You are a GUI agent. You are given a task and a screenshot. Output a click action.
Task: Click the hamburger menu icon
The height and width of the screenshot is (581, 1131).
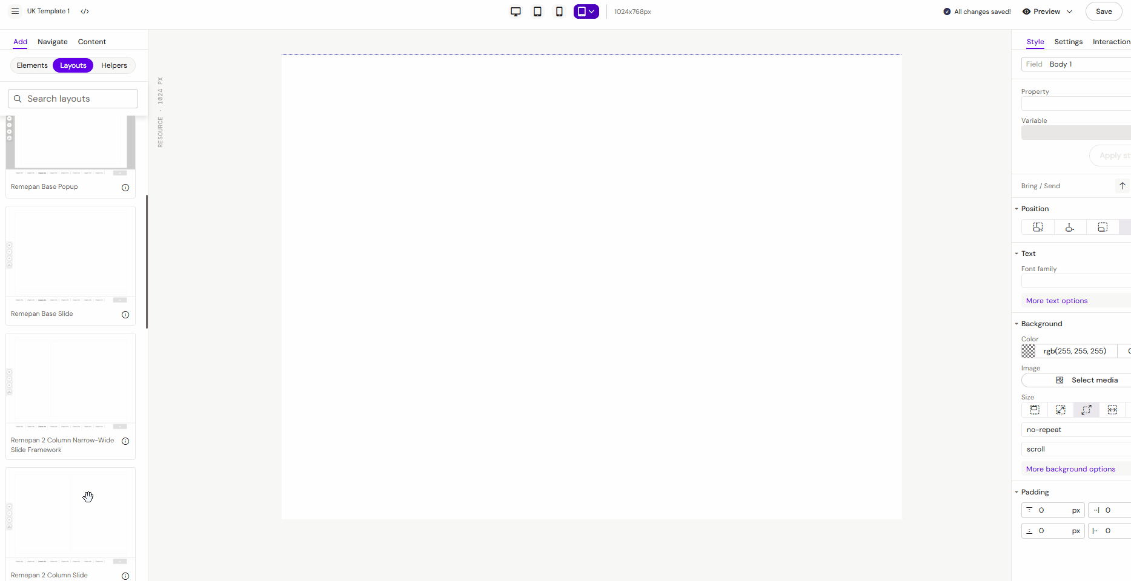point(15,11)
